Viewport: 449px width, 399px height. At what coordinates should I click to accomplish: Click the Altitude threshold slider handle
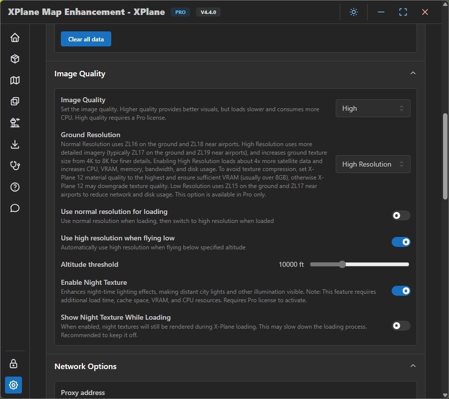342,264
